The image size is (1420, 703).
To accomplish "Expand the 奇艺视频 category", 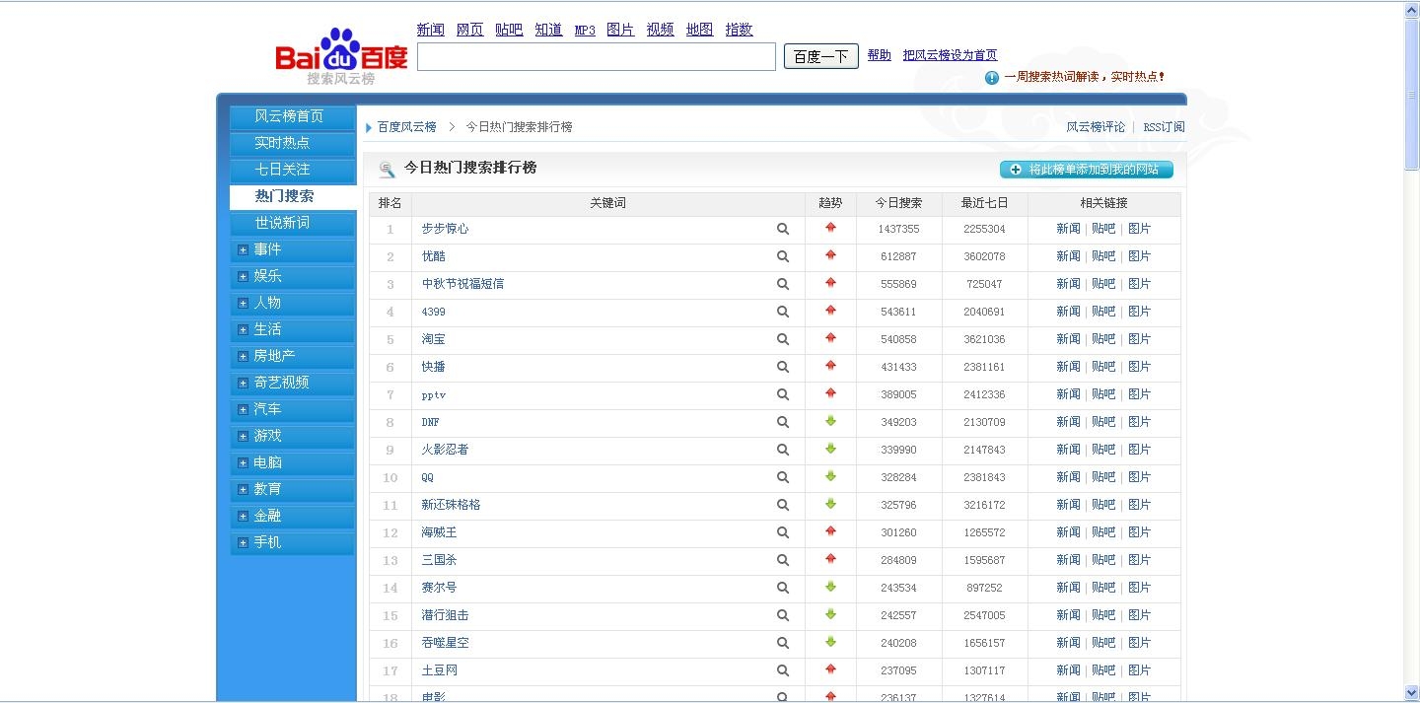I will 243,384.
